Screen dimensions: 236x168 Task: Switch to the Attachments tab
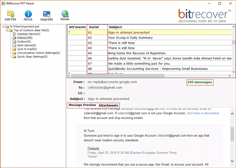coord(108,105)
